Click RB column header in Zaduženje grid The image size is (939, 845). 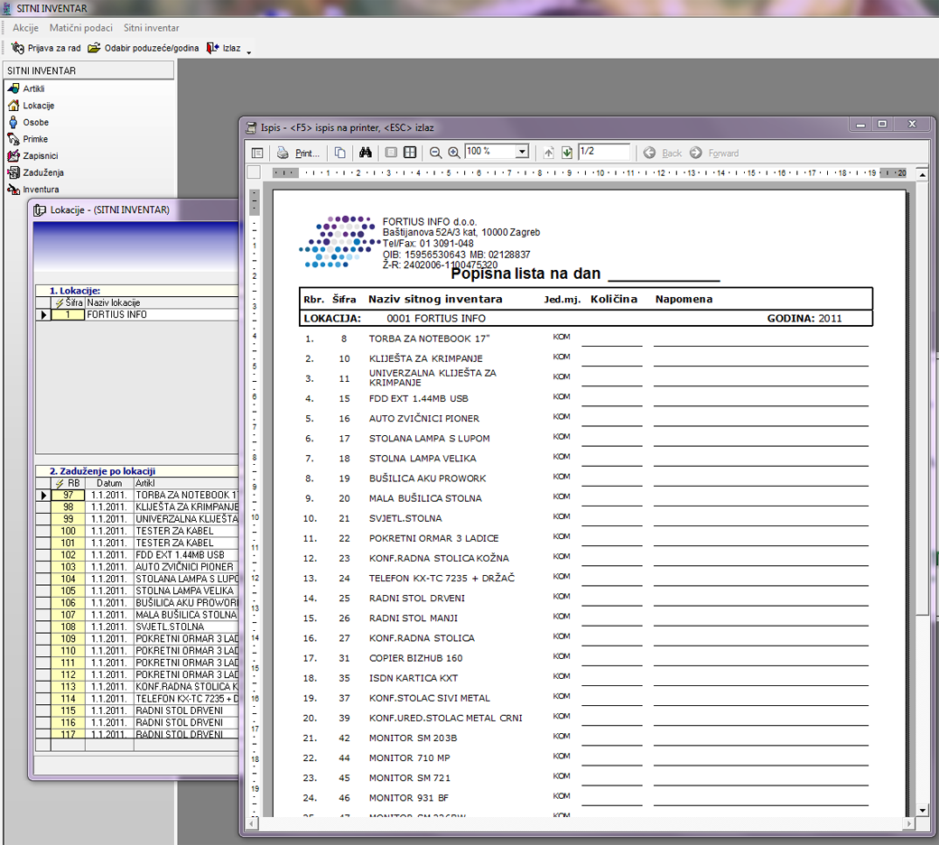[x=68, y=483]
